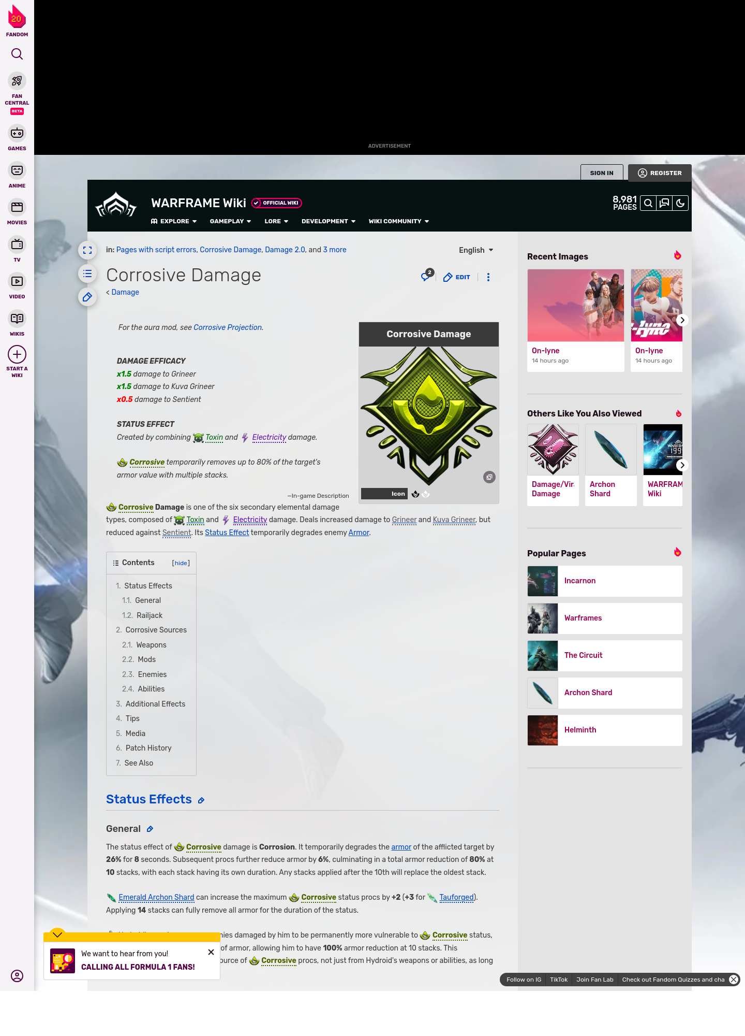Show next Recent Images with arrow
This screenshot has width=745, height=1036.
pyautogui.click(x=682, y=320)
